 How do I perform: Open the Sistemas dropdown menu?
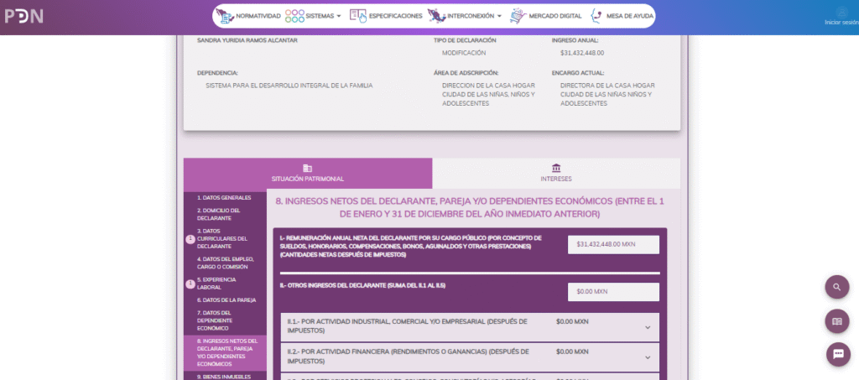pos(314,16)
